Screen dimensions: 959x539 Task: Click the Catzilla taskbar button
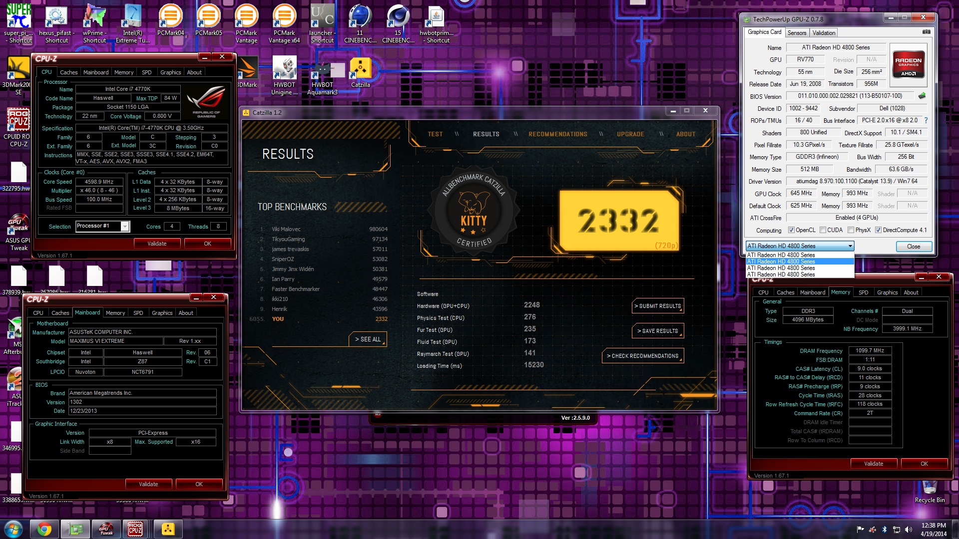[x=168, y=529]
